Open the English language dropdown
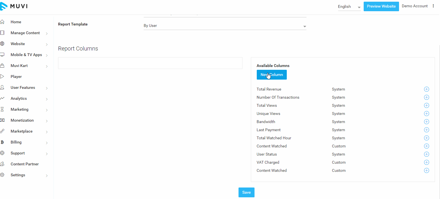The width and height of the screenshot is (440, 199). [x=349, y=7]
